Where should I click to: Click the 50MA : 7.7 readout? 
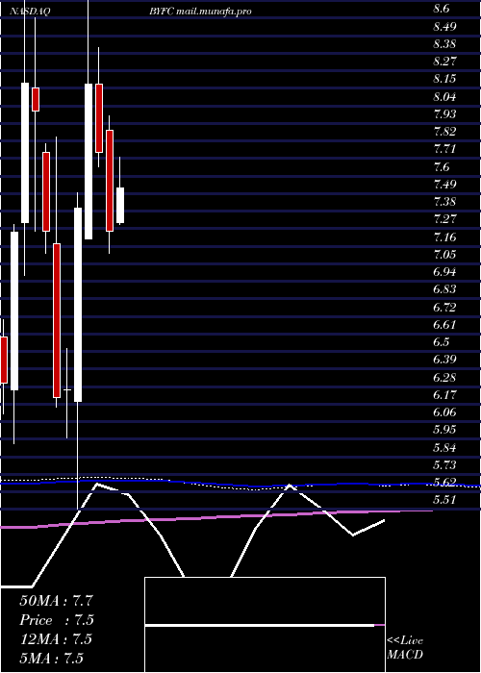click(56, 601)
